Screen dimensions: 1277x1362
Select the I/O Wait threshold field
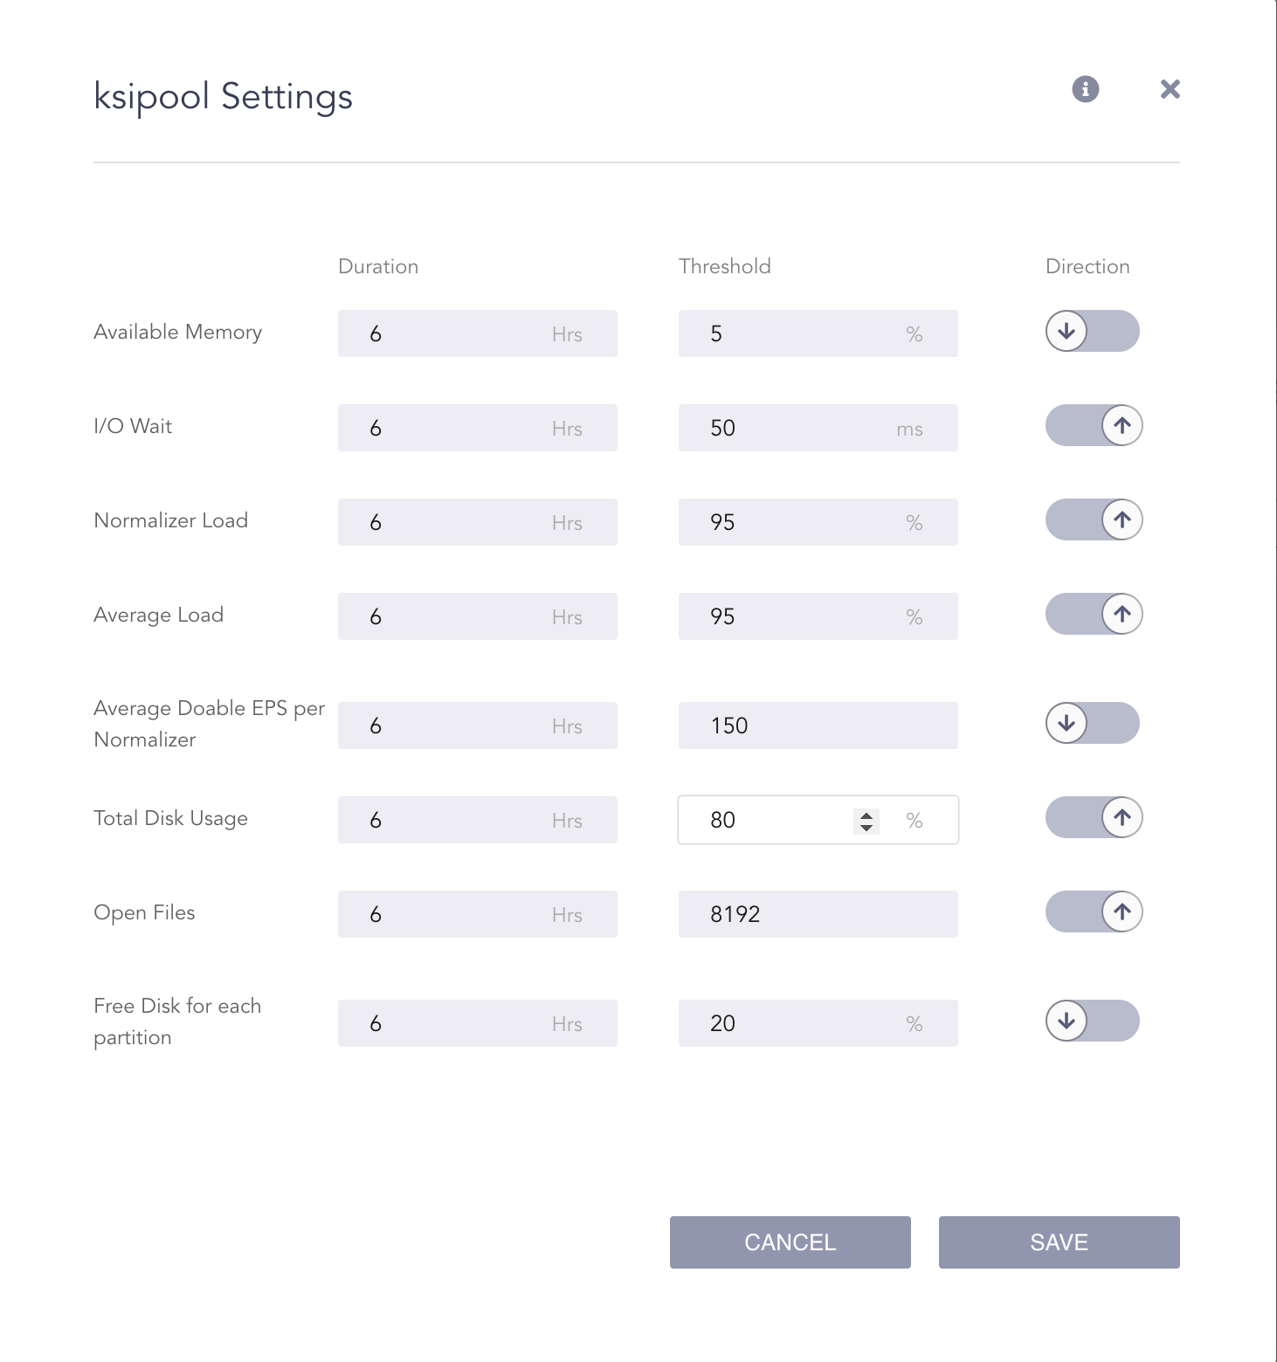[818, 428]
